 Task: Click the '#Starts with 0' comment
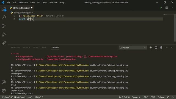coord(54,16)
